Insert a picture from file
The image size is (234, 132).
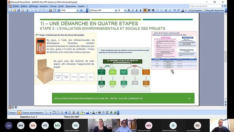point(78,113)
